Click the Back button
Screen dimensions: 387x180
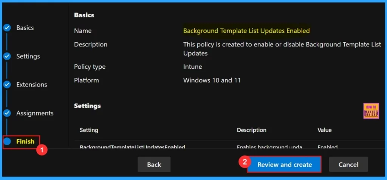pos(154,165)
